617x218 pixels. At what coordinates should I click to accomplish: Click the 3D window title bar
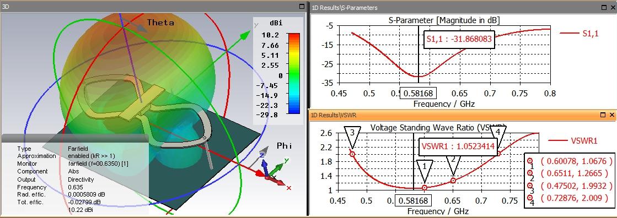(x=153, y=6)
